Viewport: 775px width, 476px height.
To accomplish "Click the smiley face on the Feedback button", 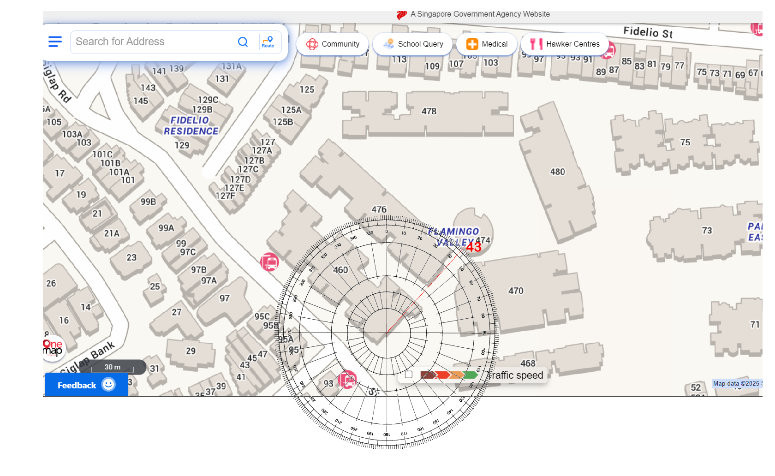I will coord(108,385).
